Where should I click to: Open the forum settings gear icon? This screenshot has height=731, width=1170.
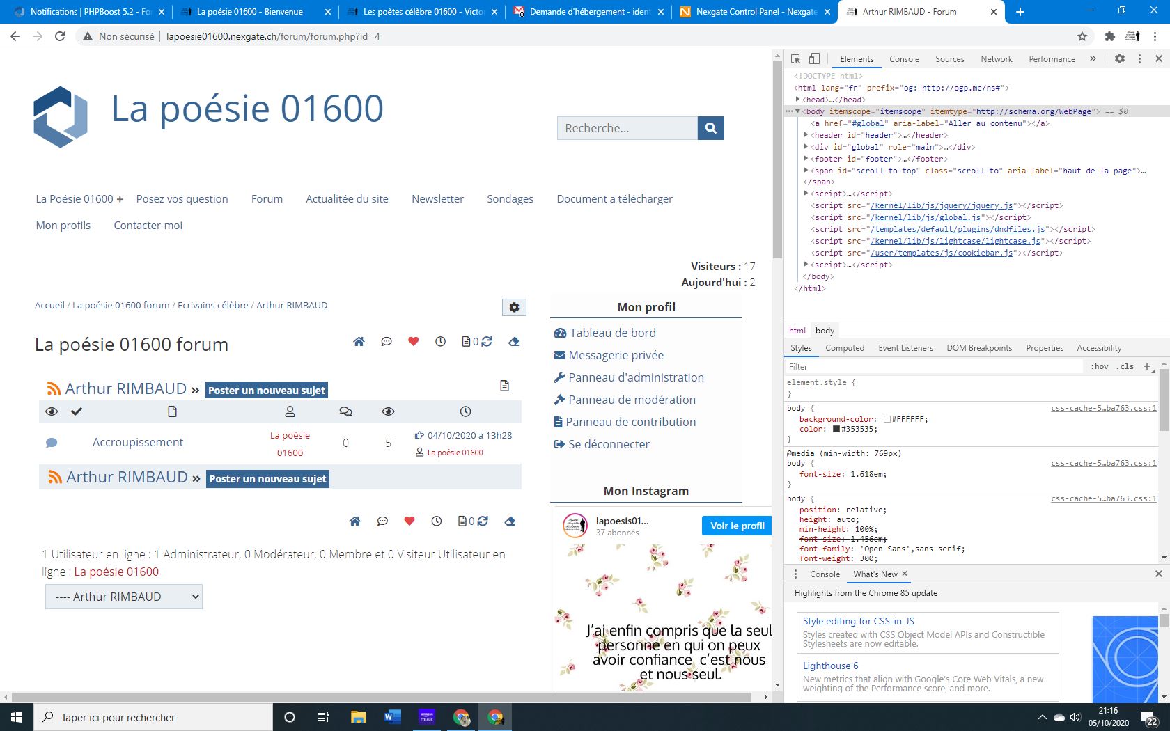[514, 307]
